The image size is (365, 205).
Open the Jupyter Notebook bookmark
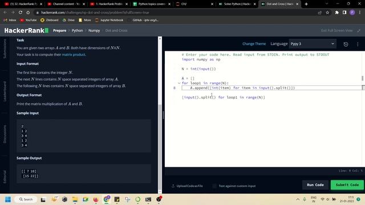[x=109, y=20]
